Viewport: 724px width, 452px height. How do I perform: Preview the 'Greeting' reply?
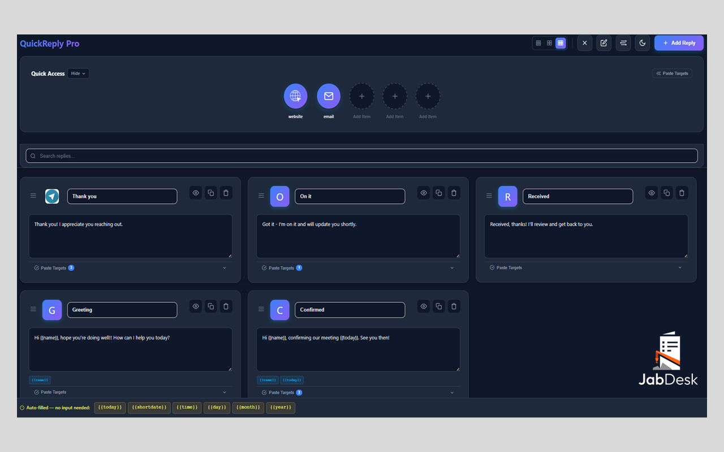195,306
